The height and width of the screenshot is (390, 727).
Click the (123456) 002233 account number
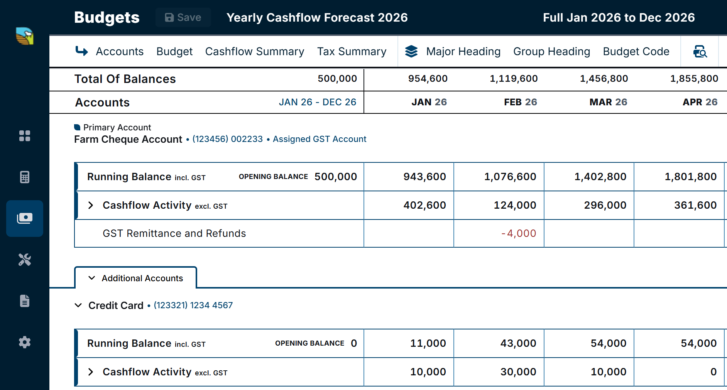[x=228, y=139]
